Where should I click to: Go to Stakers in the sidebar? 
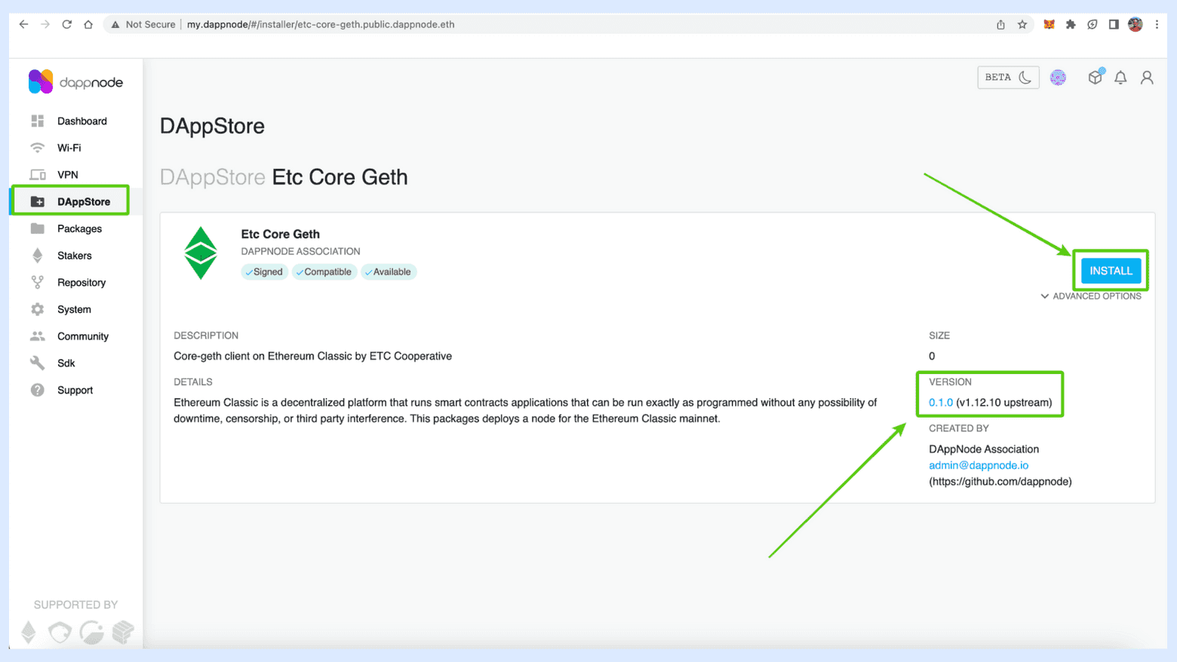point(74,256)
